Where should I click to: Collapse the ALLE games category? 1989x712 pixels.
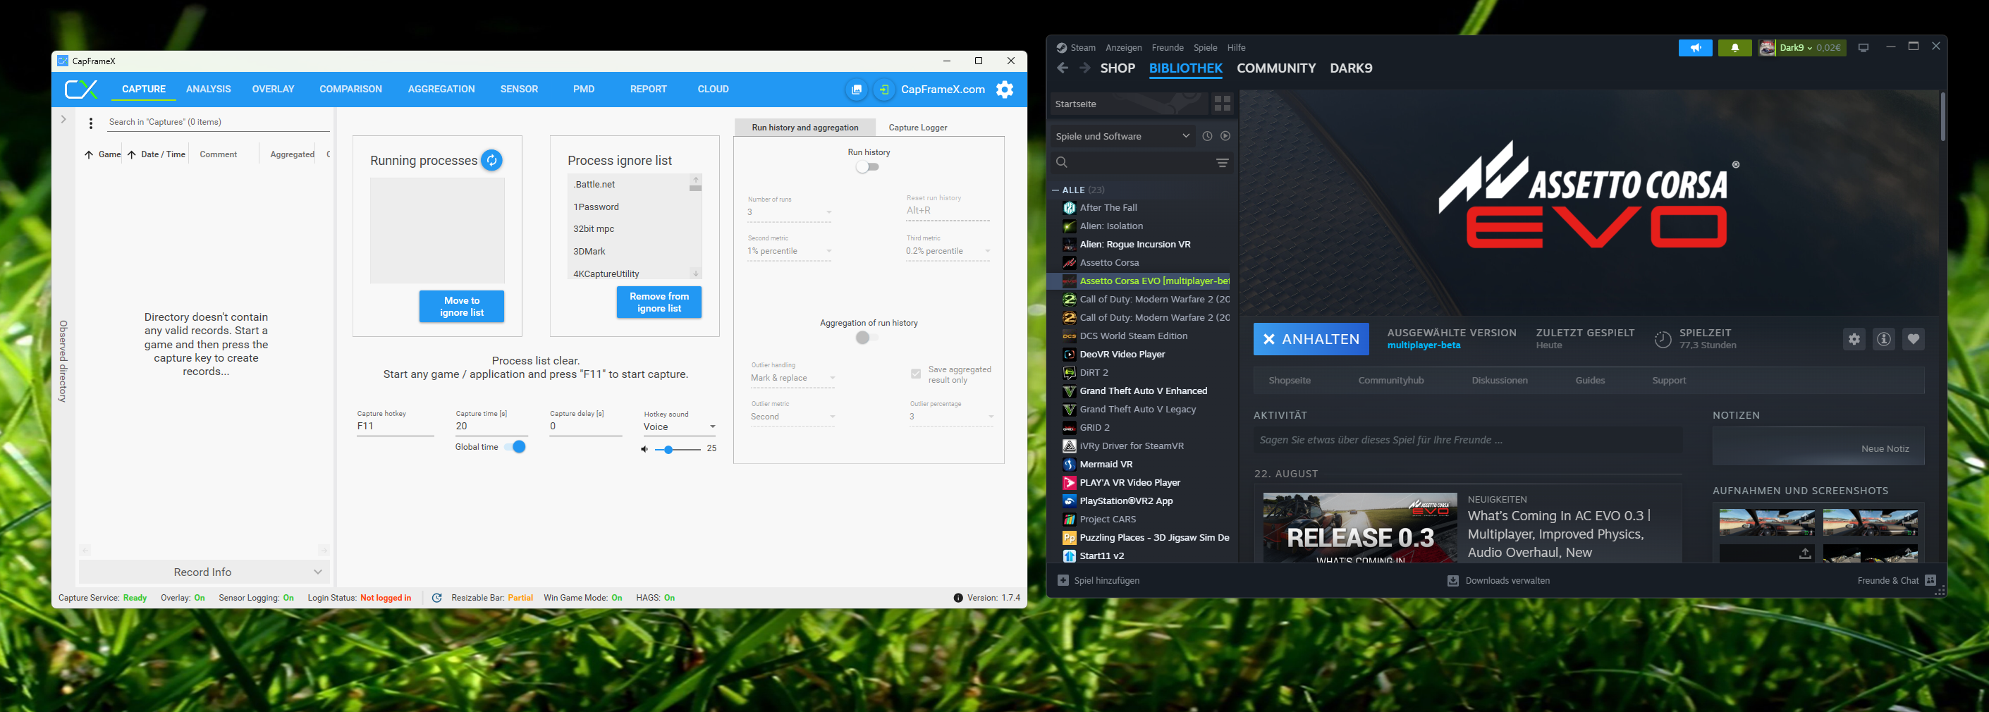(1055, 190)
